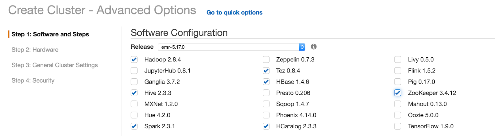Deselect the ZooKeeper 3.4.12 checkbox
Image resolution: width=495 pixels, height=136 pixels.
point(398,93)
